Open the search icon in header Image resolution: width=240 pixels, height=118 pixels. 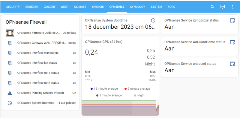click(212, 7)
